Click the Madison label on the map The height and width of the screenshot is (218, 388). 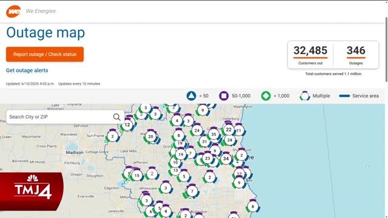coord(75,153)
